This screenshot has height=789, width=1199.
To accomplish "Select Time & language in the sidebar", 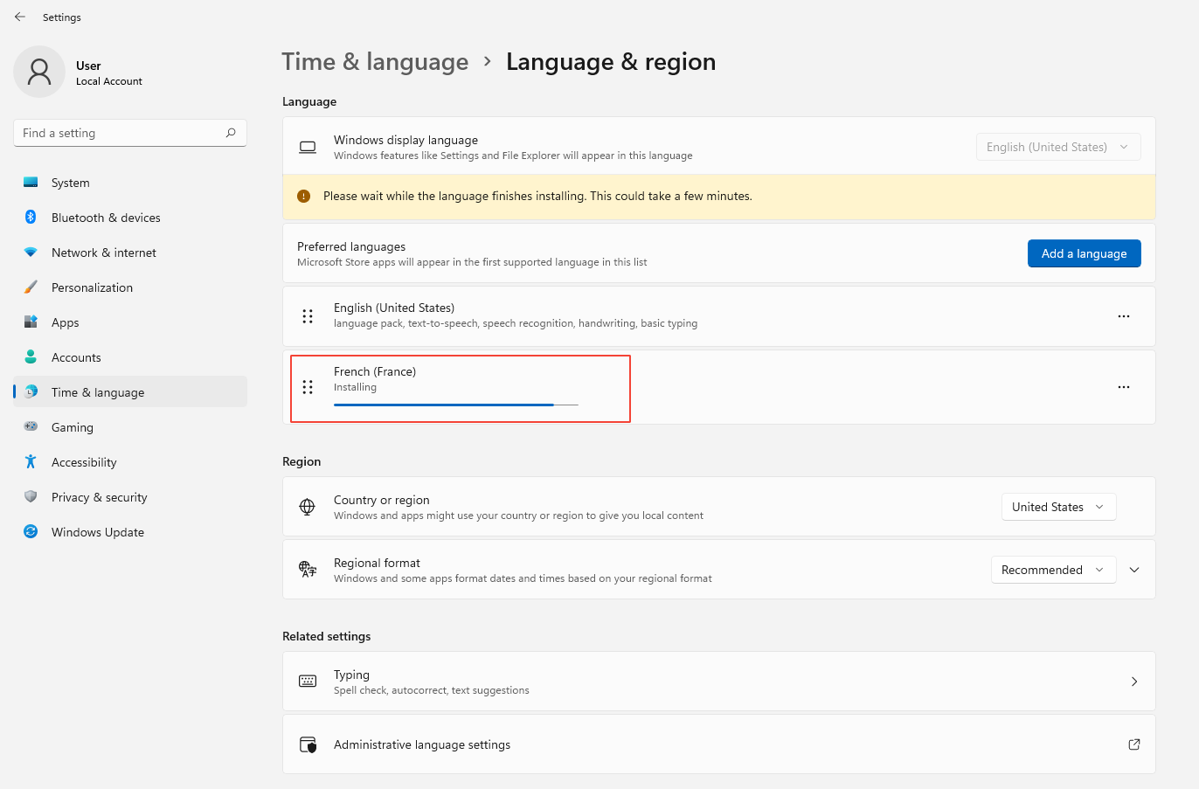I will pyautogui.click(x=96, y=392).
